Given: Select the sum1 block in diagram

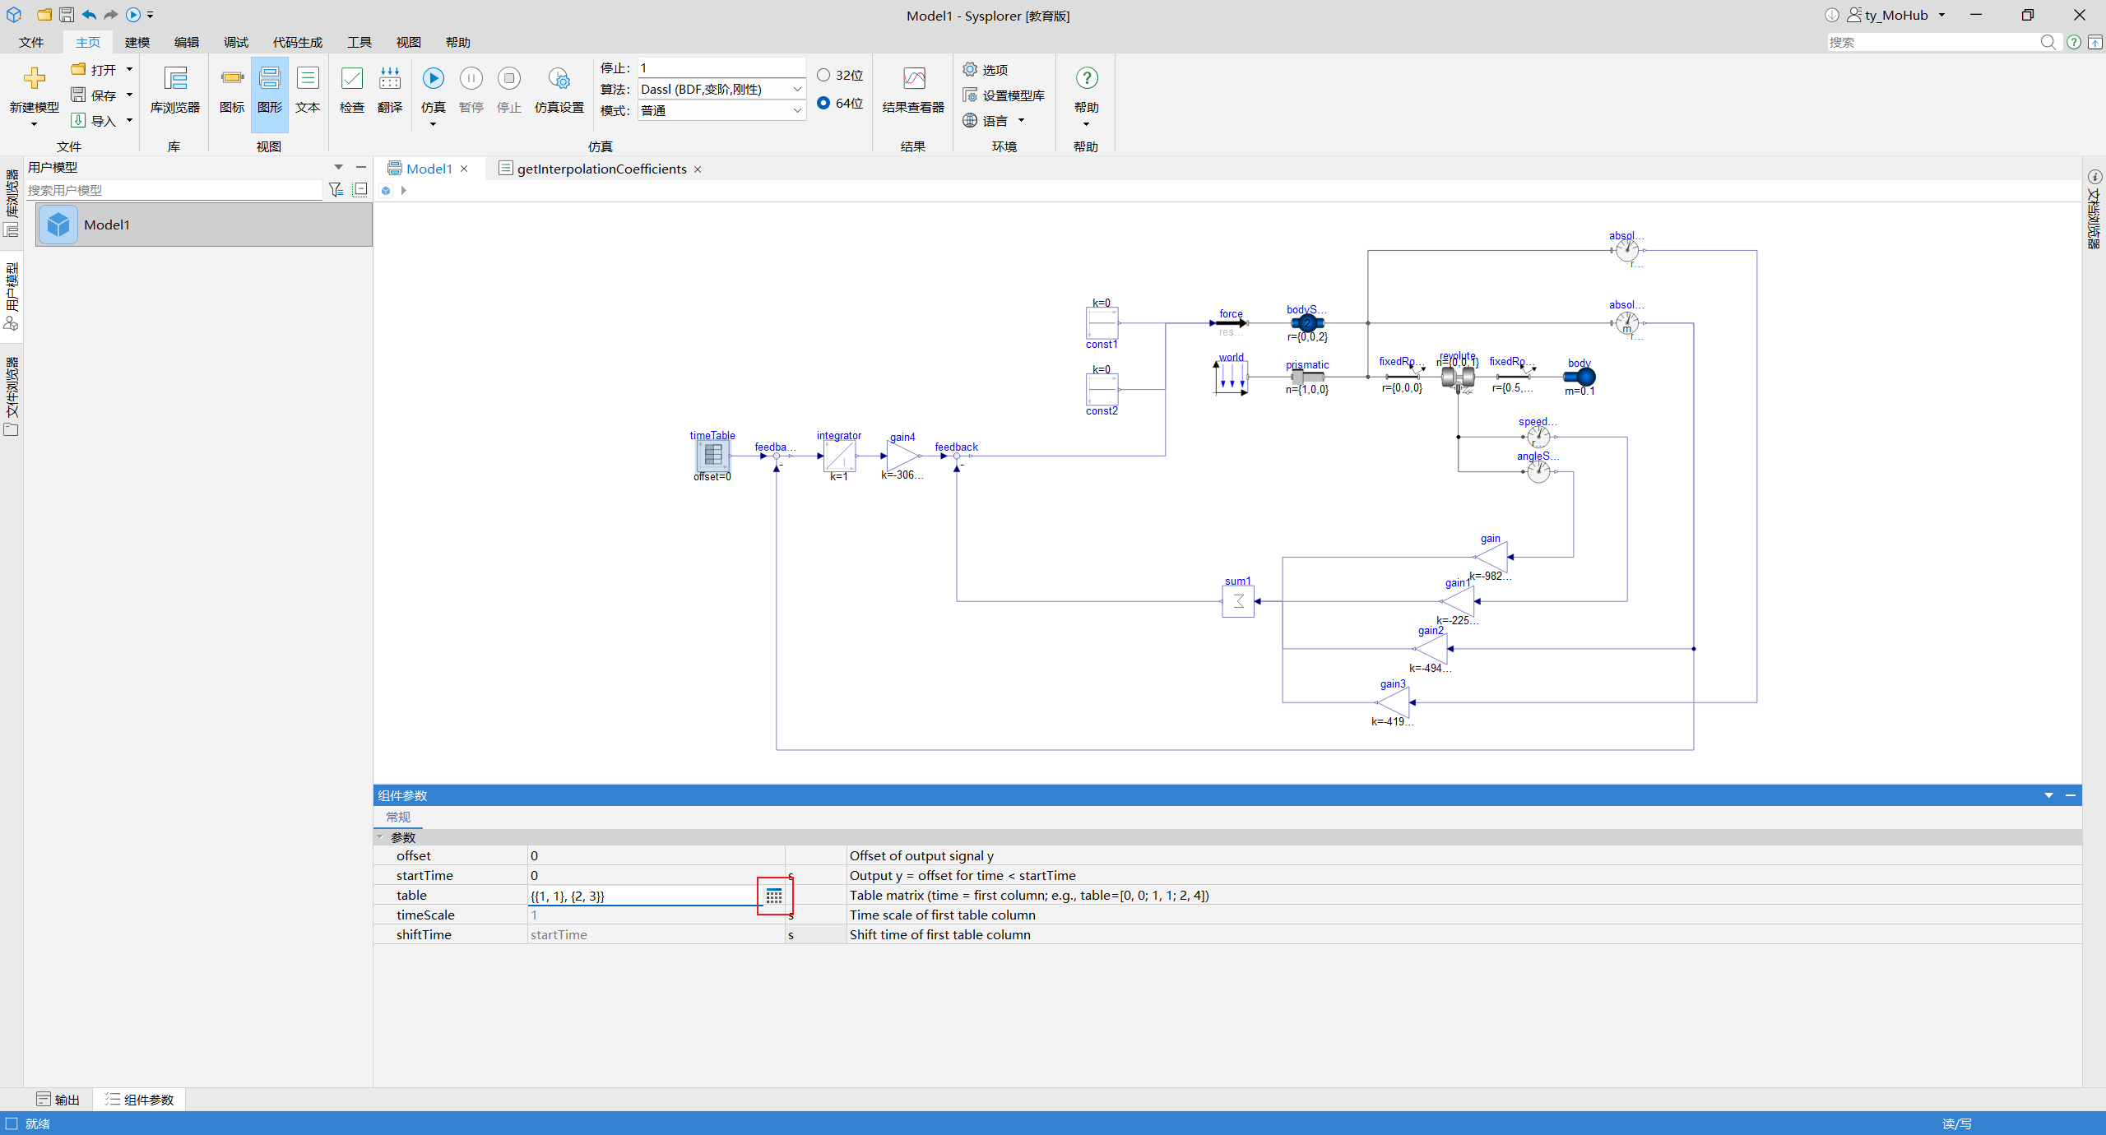Looking at the screenshot, I should (x=1238, y=601).
